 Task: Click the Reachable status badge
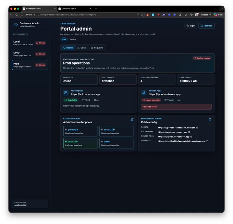[x=71, y=100]
